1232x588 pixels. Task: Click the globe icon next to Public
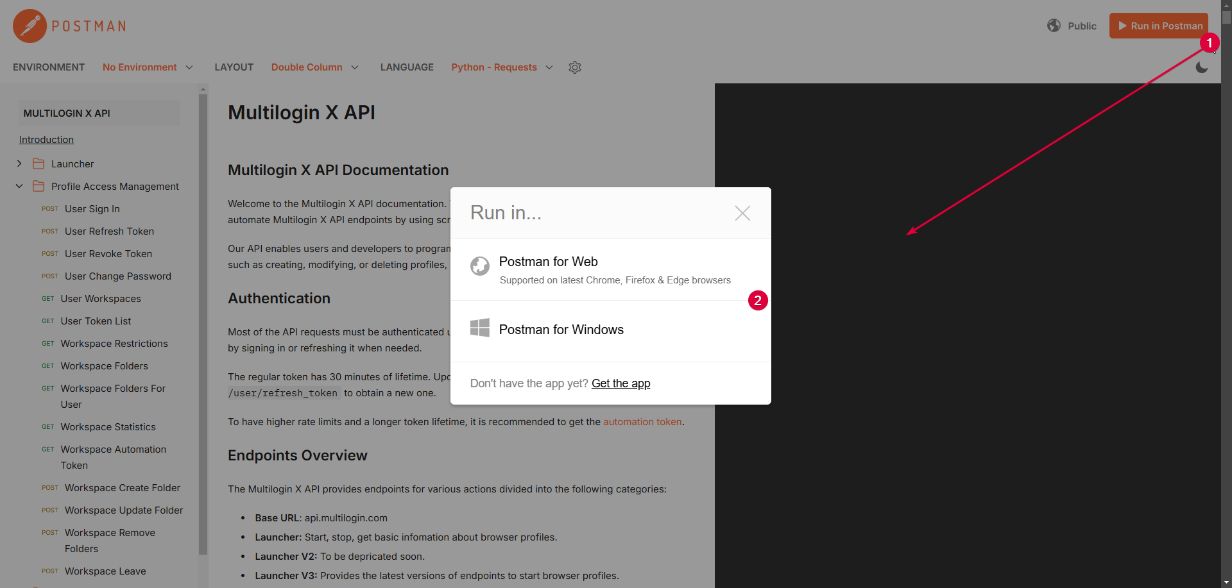tap(1054, 26)
